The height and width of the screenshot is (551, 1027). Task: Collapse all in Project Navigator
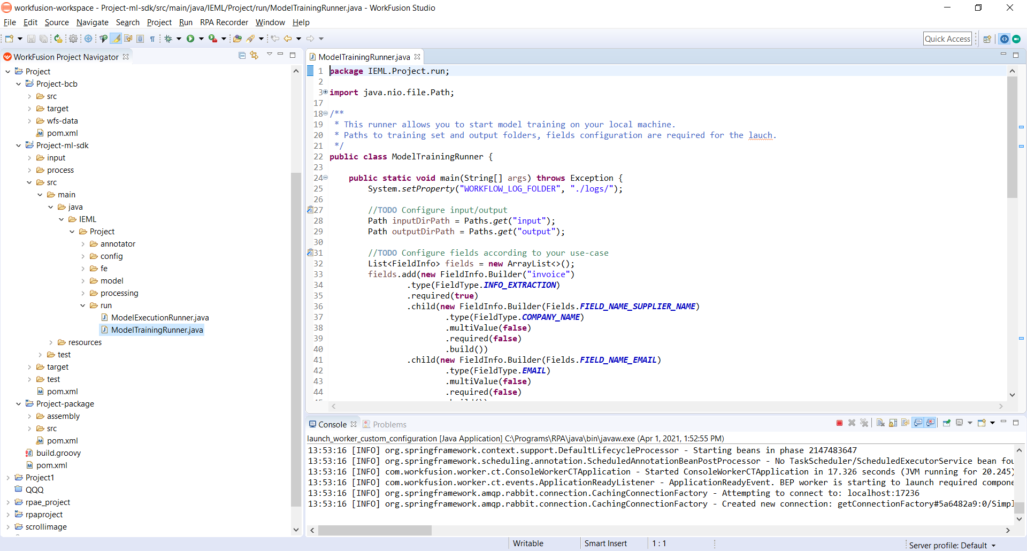[x=242, y=55]
